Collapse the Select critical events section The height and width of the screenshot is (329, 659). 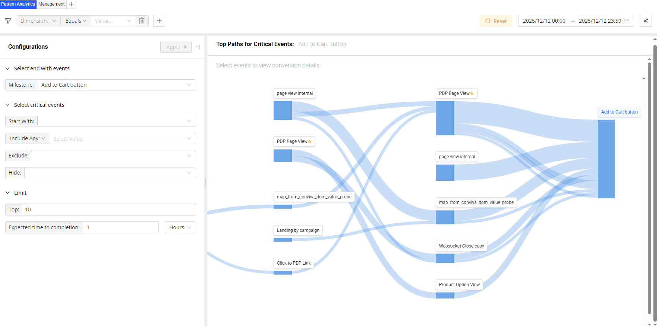(7, 105)
